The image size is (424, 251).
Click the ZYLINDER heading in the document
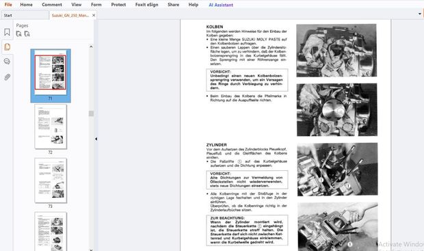[217, 145]
